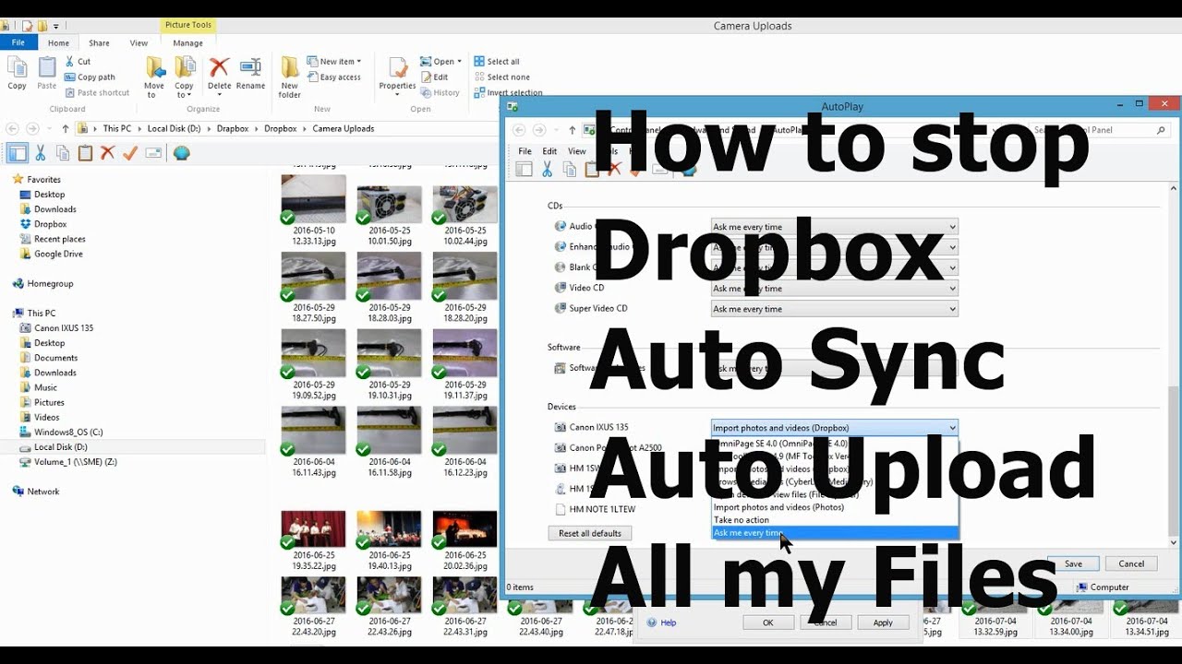This screenshot has width=1182, height=664.
Task: Select thumbnail 2016-06-25 19.35.22.jpg
Action: point(314,542)
